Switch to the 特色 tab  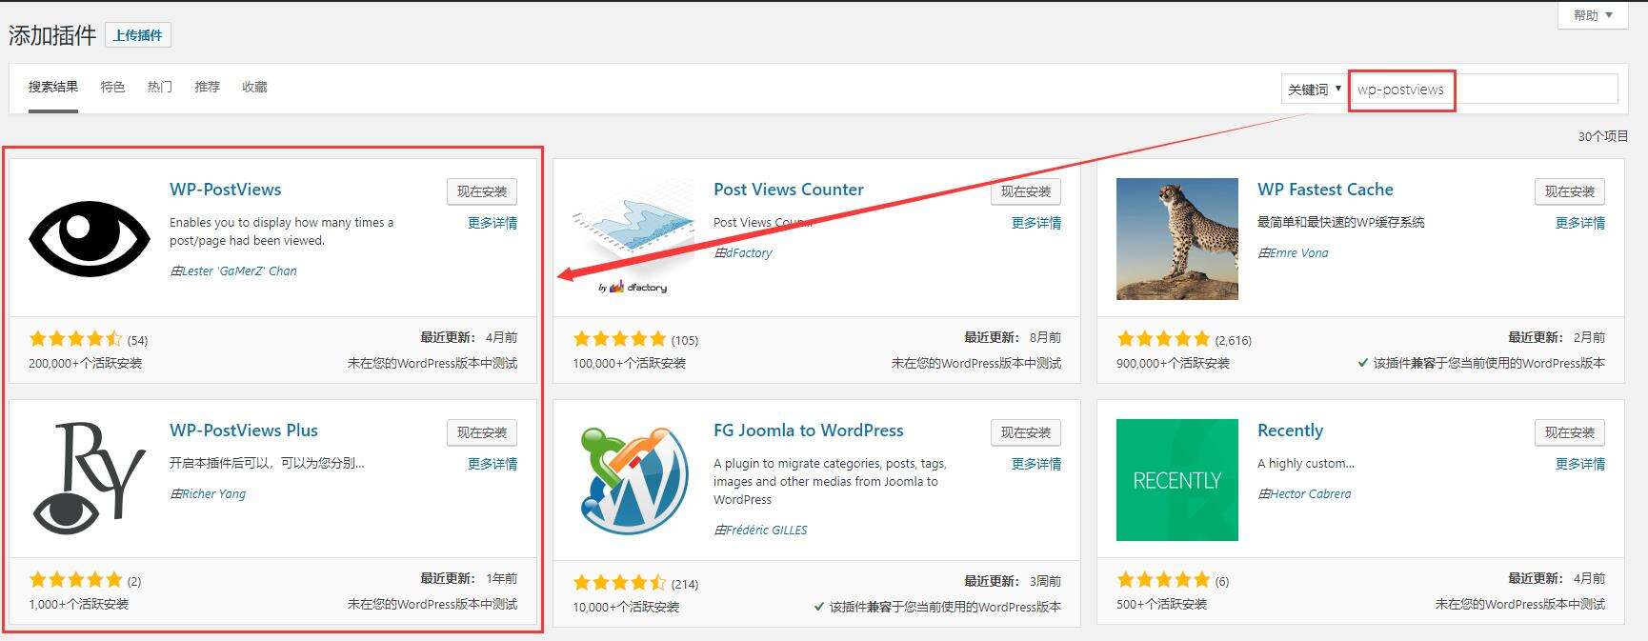tap(112, 87)
